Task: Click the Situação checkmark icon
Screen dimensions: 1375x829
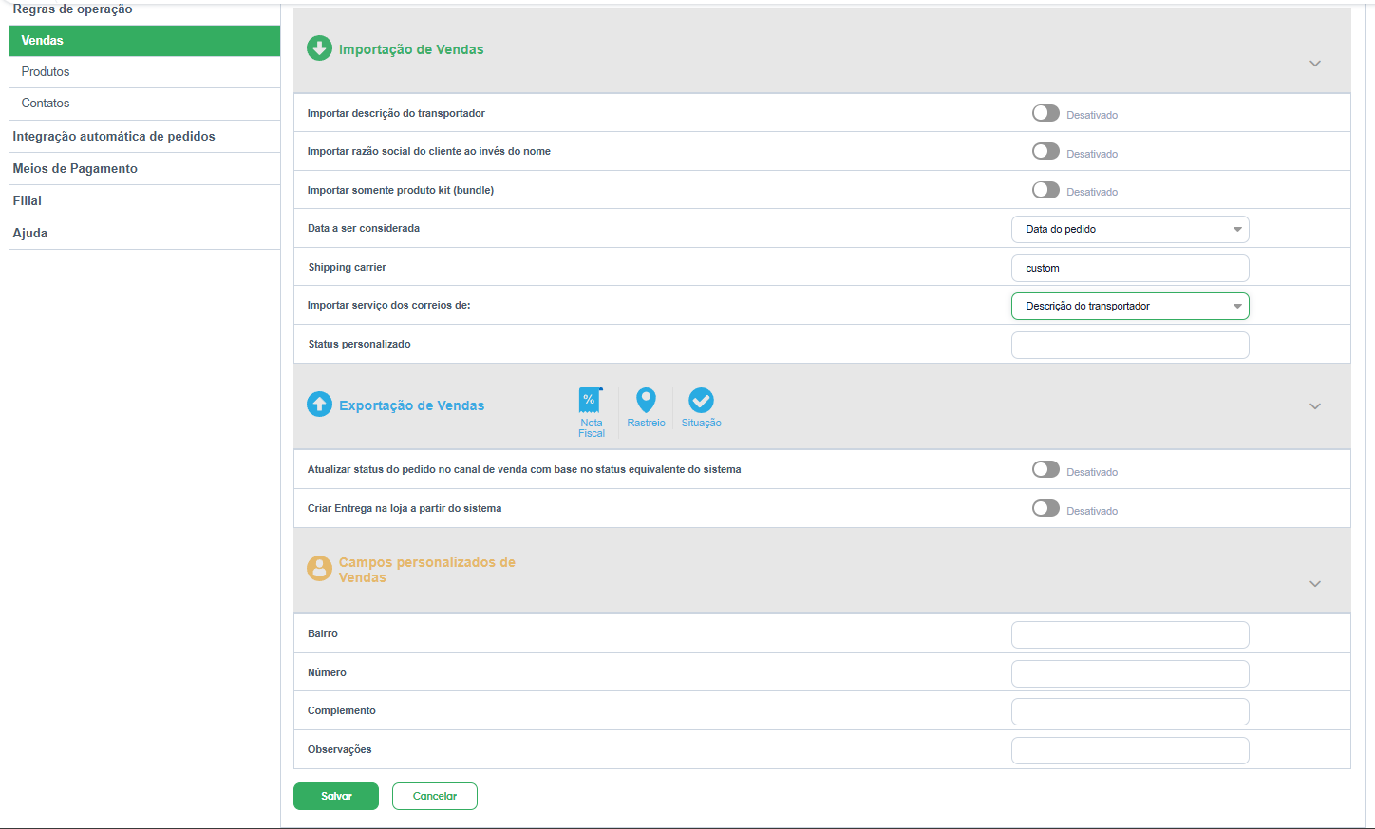Action: click(x=701, y=400)
